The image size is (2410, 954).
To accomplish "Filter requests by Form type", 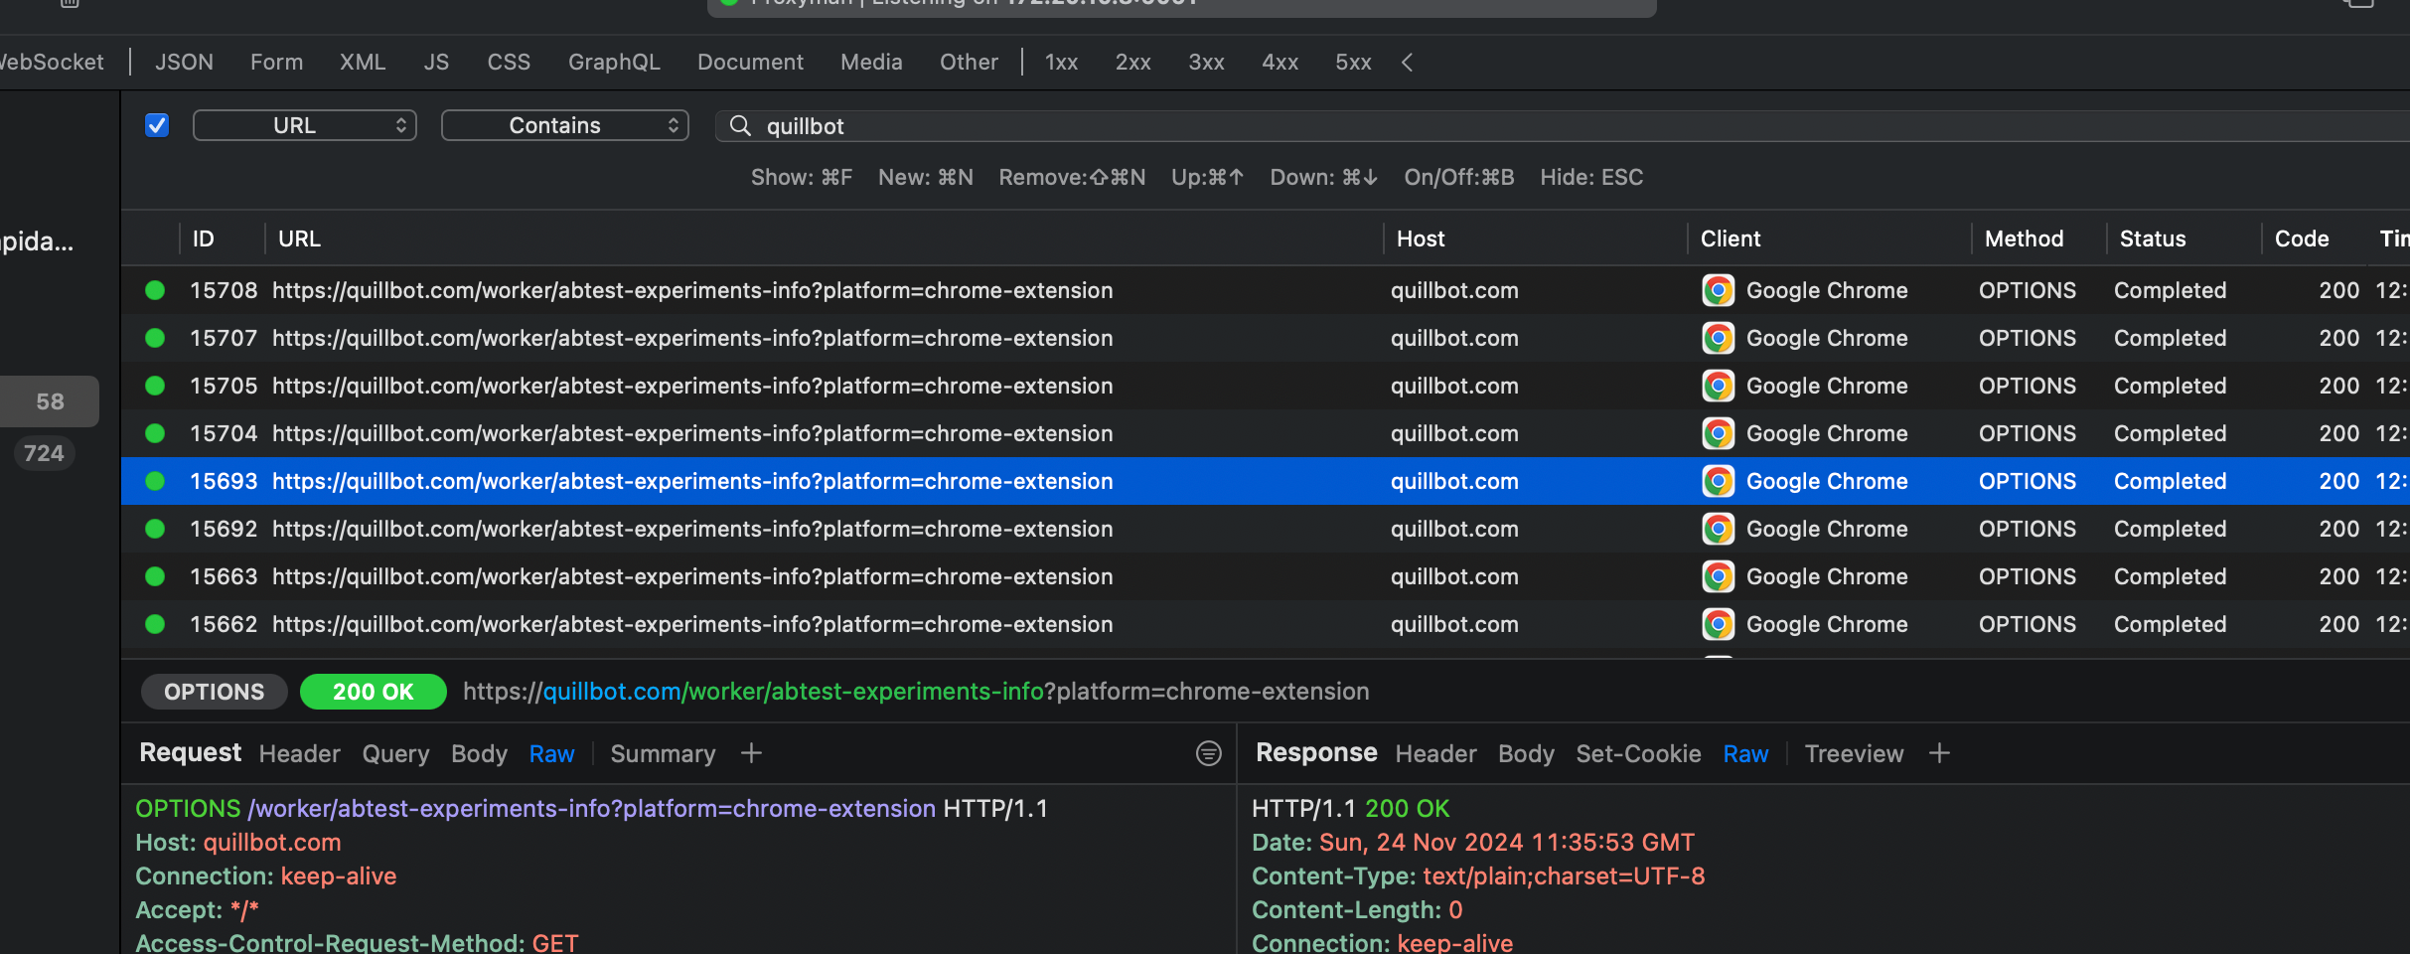I will [276, 62].
